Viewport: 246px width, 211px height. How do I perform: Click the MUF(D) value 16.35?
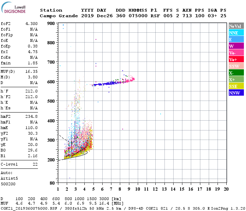(x=31, y=71)
